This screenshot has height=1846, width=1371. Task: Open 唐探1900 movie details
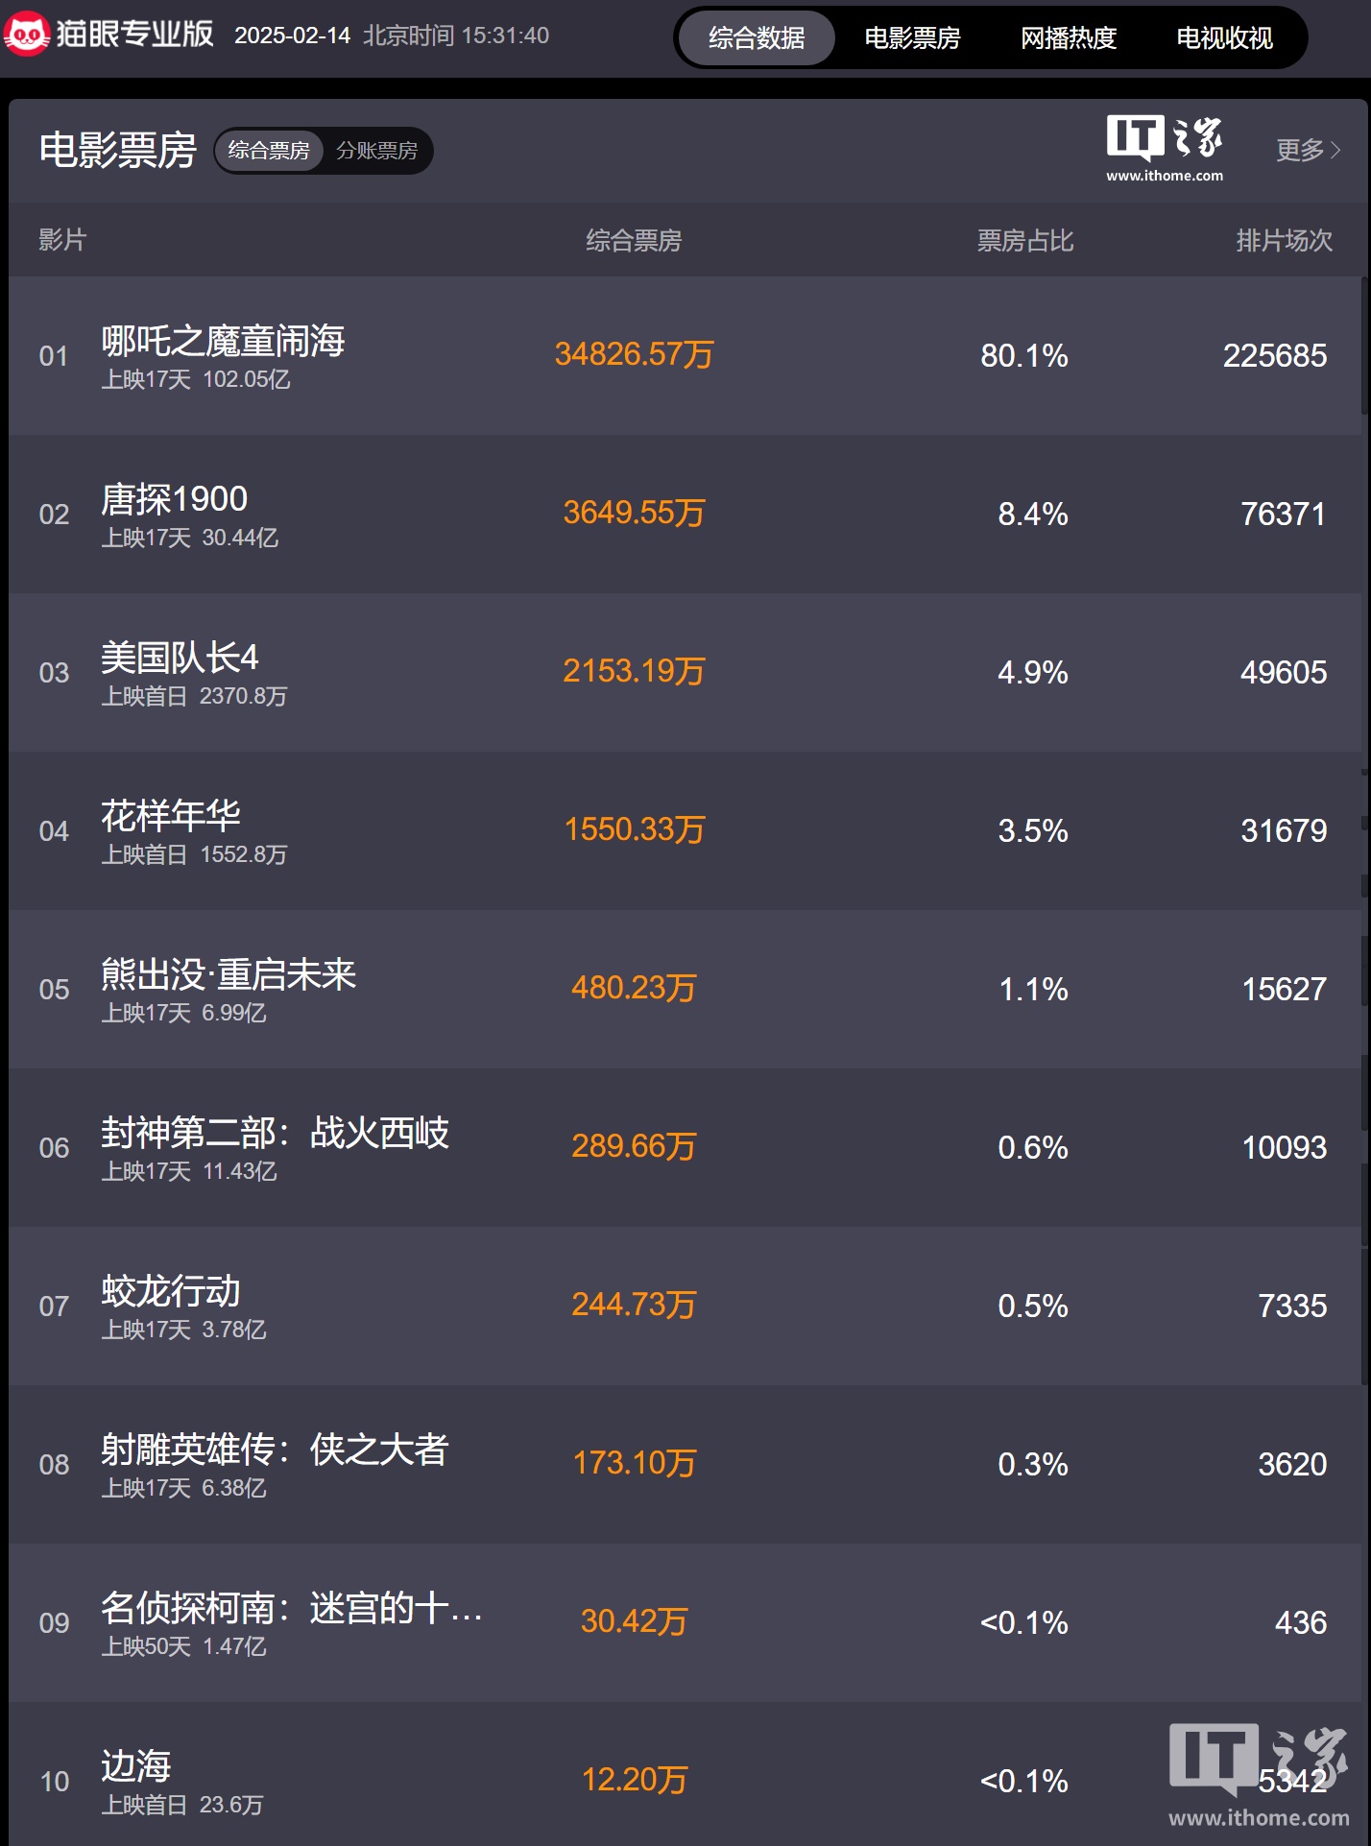tap(174, 499)
